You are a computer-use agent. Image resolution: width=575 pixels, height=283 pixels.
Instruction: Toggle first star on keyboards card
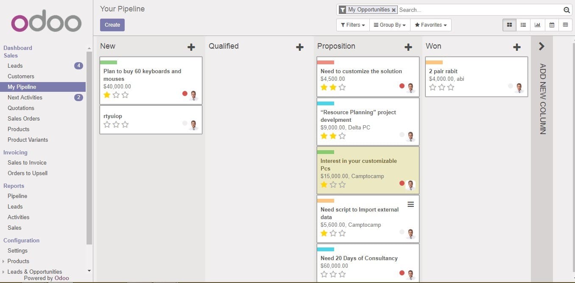[x=107, y=95]
